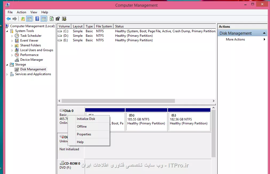Click the Services and Applications icon
Viewport: 270px width, 174px height.
(12, 74)
